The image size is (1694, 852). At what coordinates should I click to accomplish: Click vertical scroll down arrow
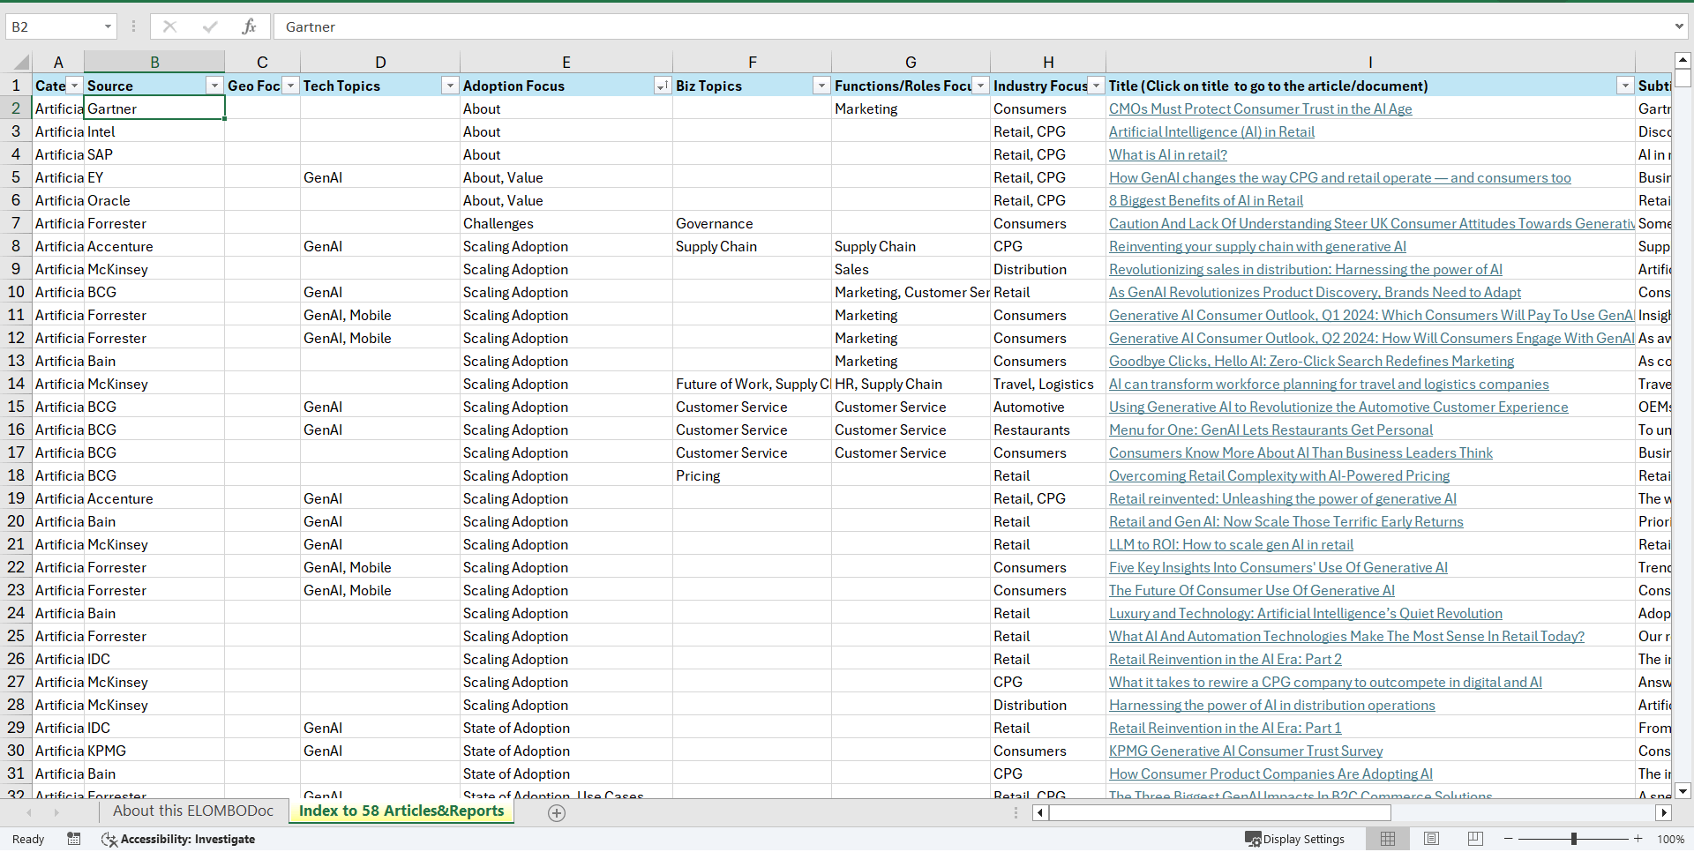(1683, 791)
